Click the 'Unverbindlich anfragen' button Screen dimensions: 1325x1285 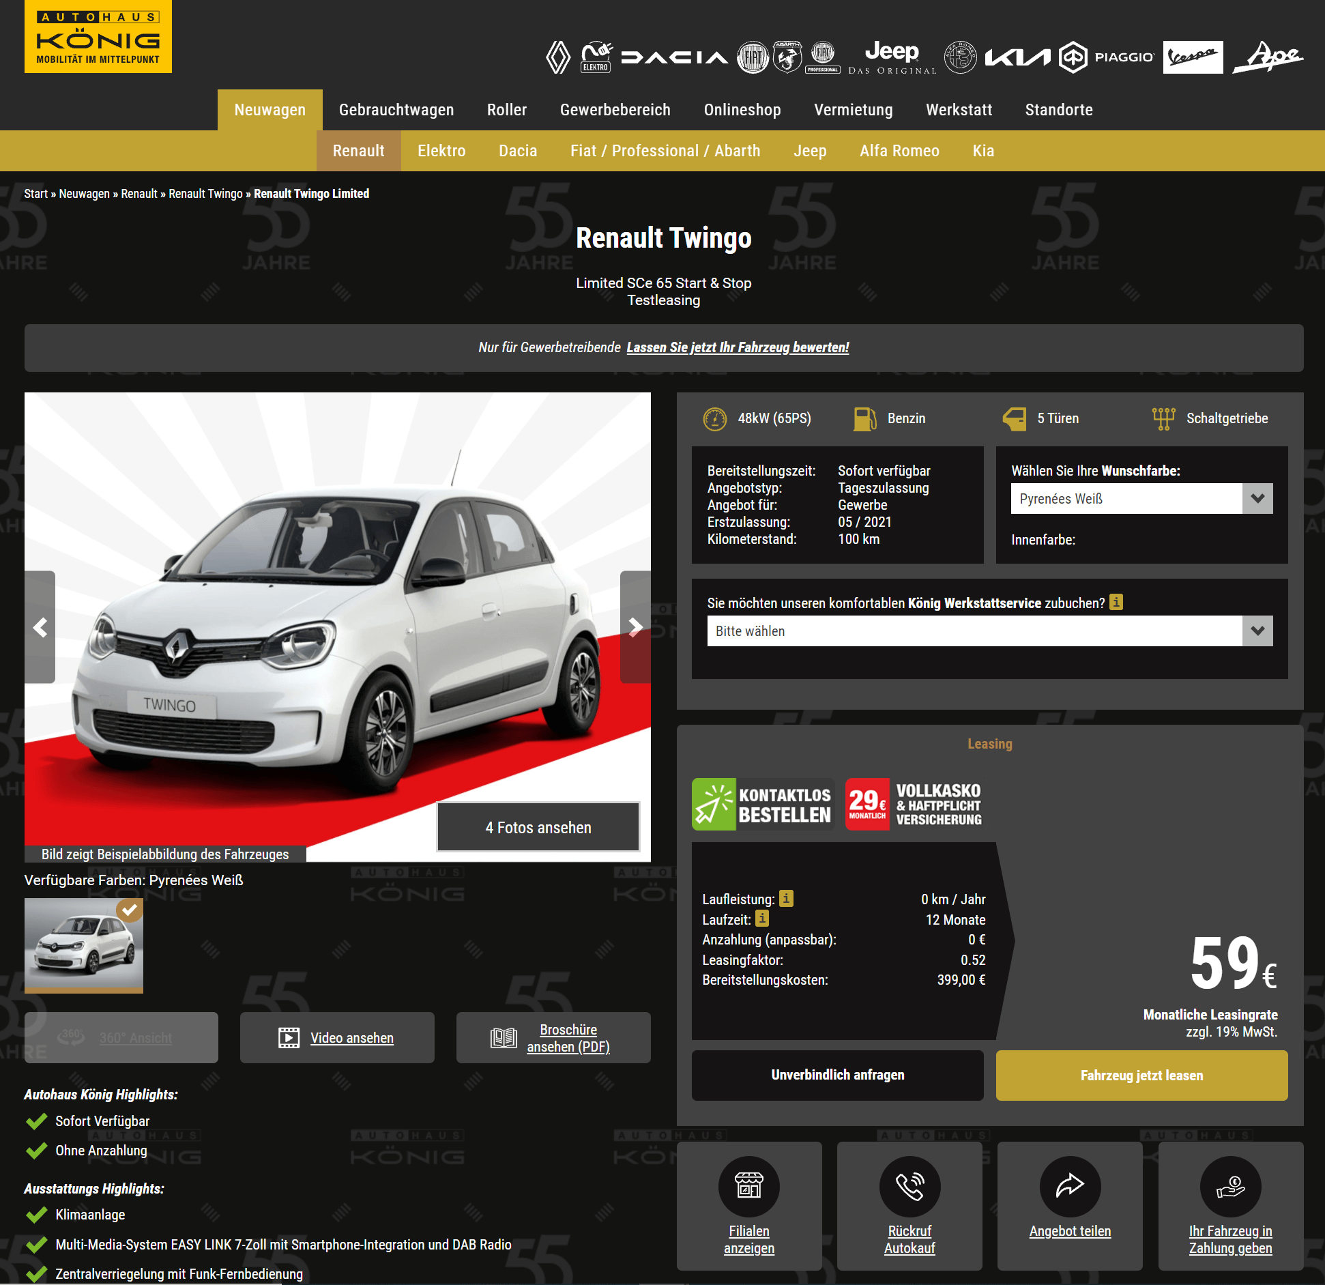(838, 1075)
